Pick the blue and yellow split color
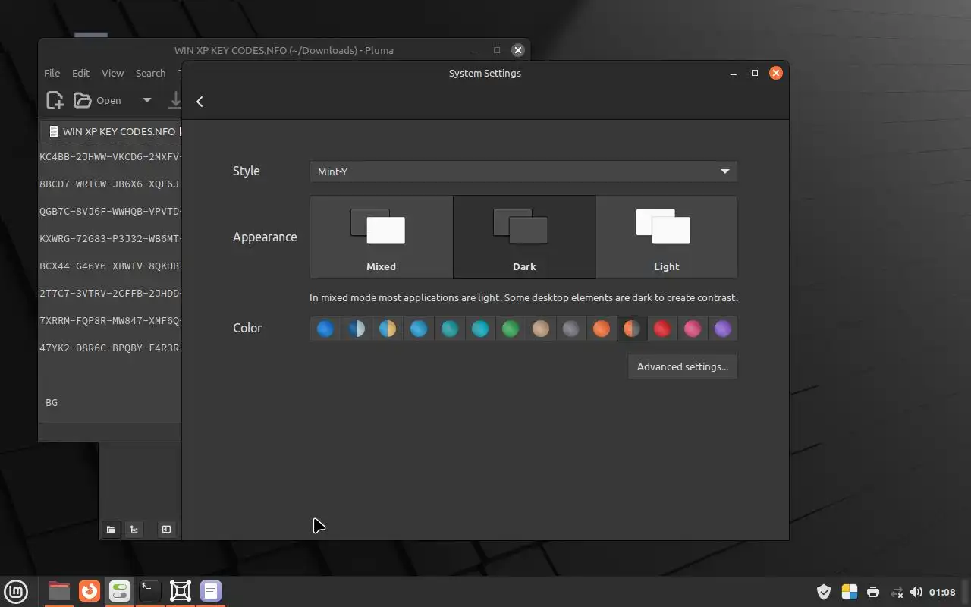The image size is (971, 607). (x=388, y=329)
